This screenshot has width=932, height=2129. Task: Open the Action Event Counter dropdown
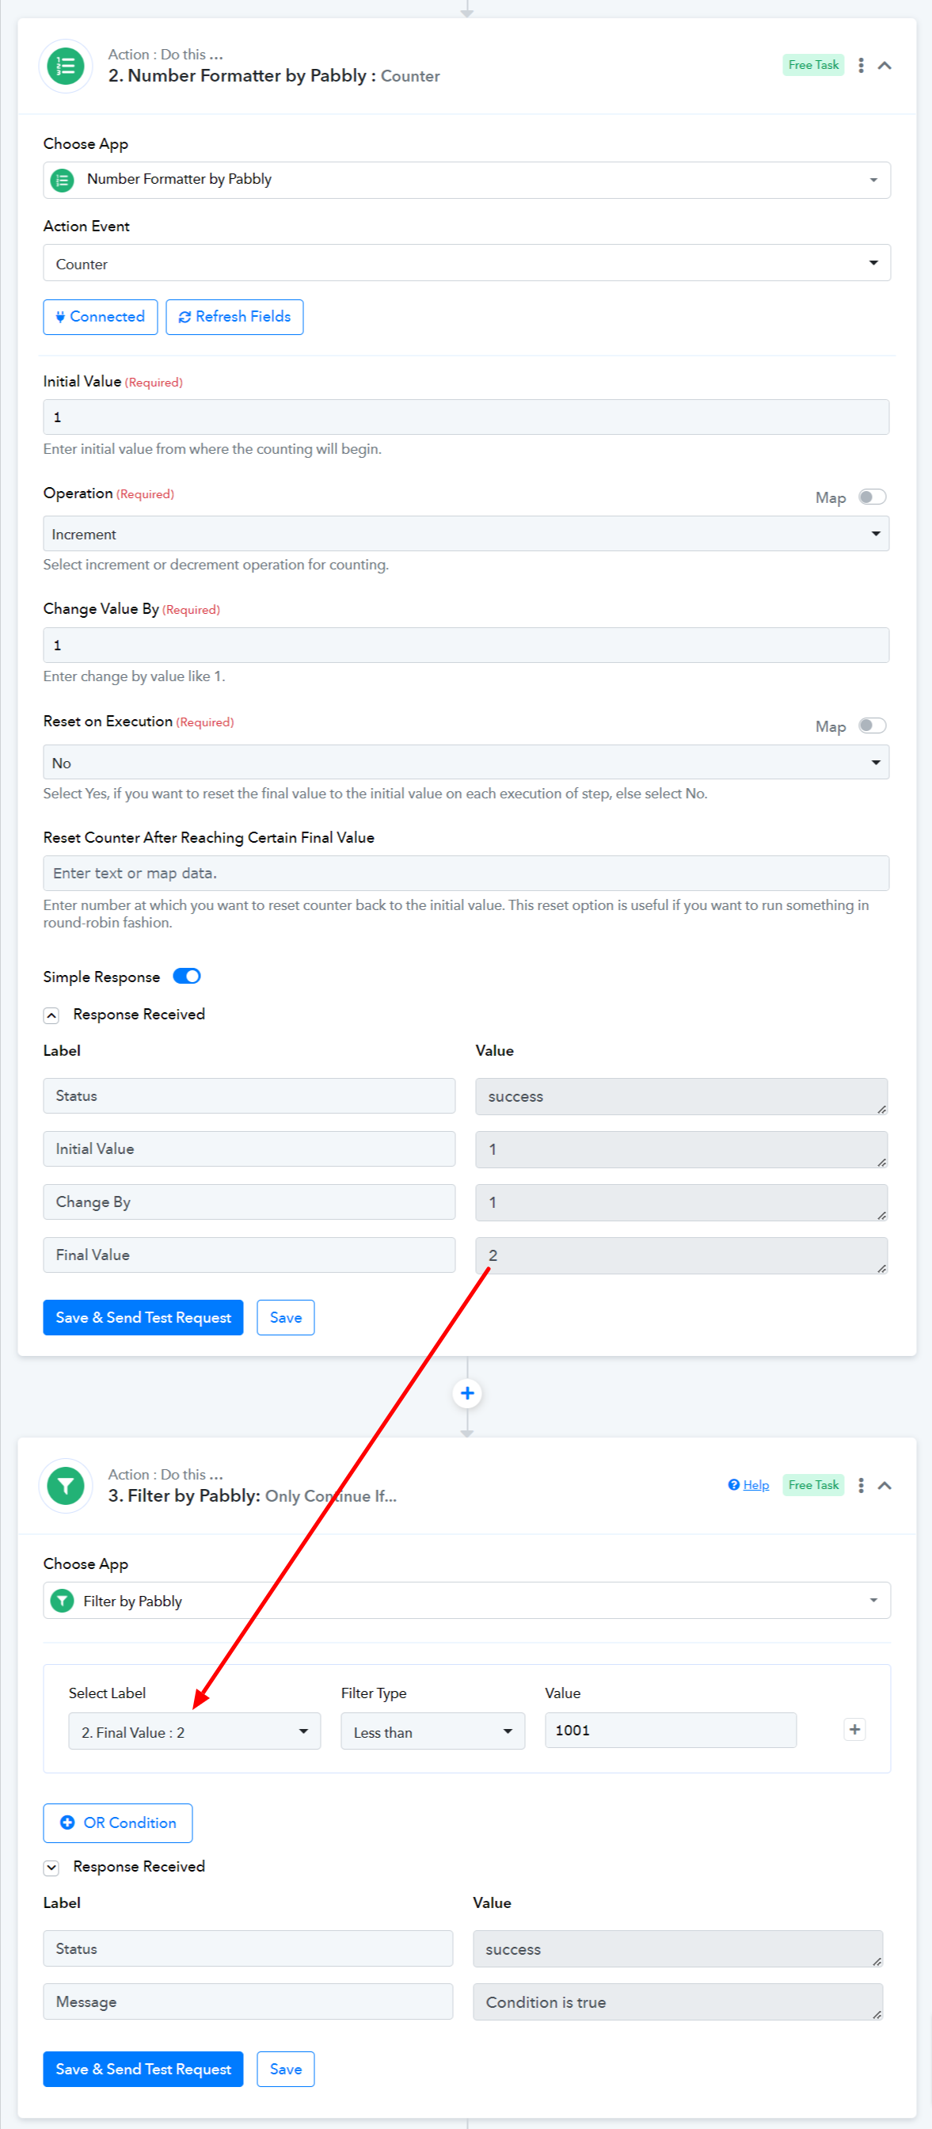pyautogui.click(x=467, y=263)
